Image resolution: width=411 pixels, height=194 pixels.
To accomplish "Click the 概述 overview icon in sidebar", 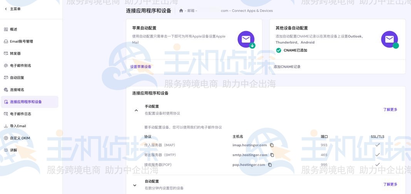I will point(6,29).
